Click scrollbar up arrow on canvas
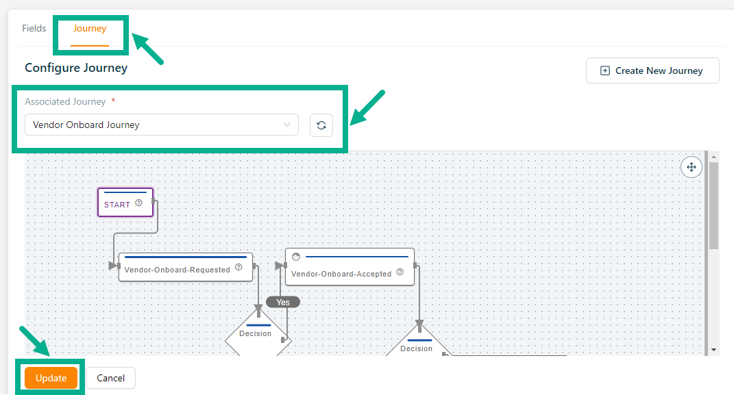The image size is (734, 395). point(713,157)
